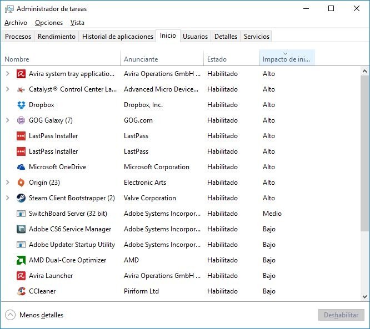Sort by the Estado column header
Screen dimensions: 370x329
[231, 58]
